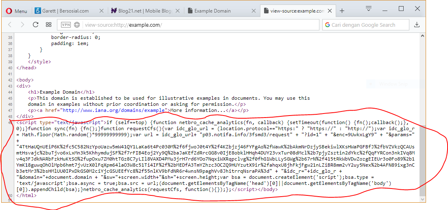The image size is (448, 210).
Task: Click the globe site info icon
Action: (x=77, y=25)
